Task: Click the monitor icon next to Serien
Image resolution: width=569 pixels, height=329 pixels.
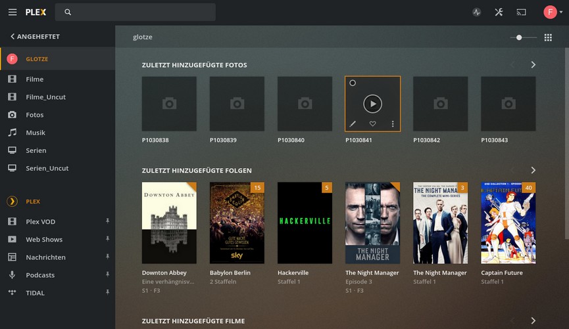Action: point(12,150)
